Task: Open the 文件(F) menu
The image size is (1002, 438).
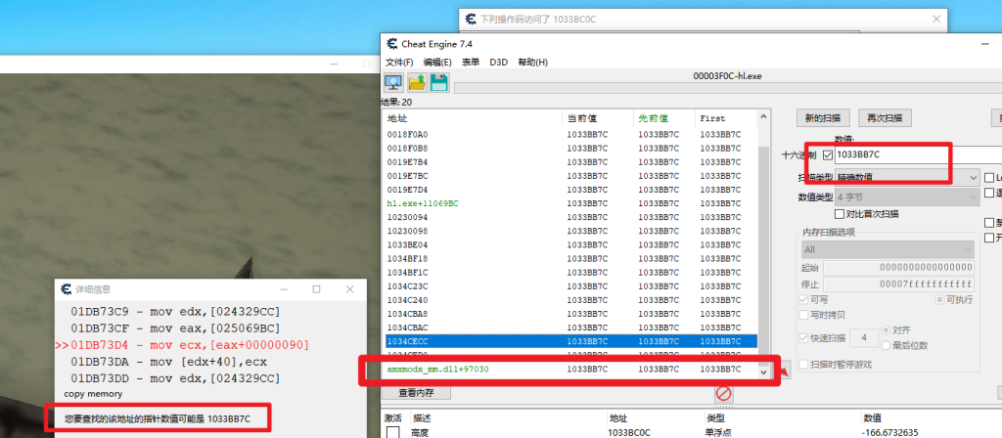Action: 400,63
